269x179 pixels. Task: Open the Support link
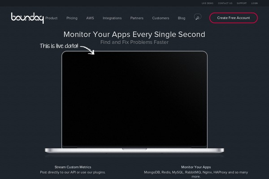(242, 3)
